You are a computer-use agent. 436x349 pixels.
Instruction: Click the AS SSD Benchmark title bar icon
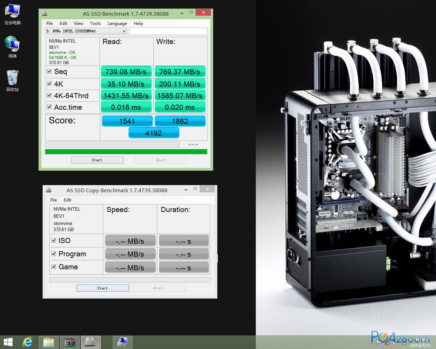(x=45, y=14)
